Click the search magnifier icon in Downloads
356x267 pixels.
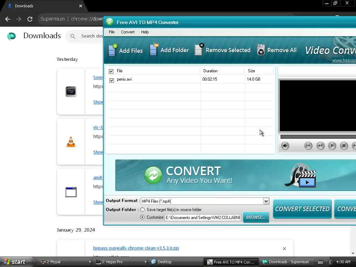pos(73,36)
